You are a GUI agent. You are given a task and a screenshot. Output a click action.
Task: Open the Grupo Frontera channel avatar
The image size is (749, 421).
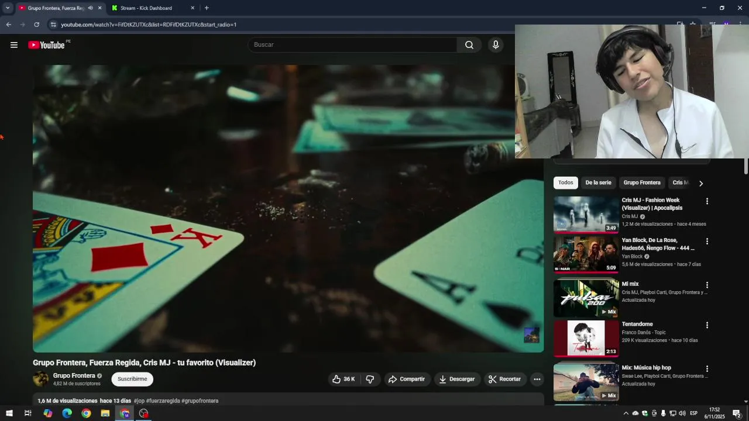coord(41,379)
